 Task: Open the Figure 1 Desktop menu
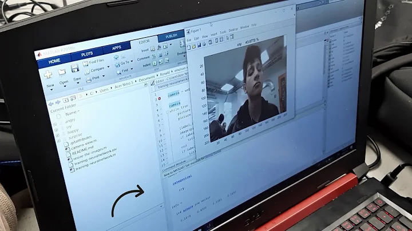point(233,30)
